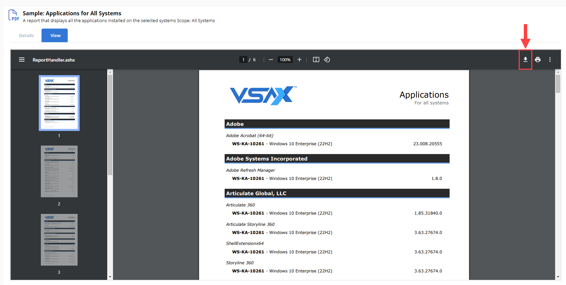
Task: Jump to the page 2 thumbnail
Action: pos(59,171)
